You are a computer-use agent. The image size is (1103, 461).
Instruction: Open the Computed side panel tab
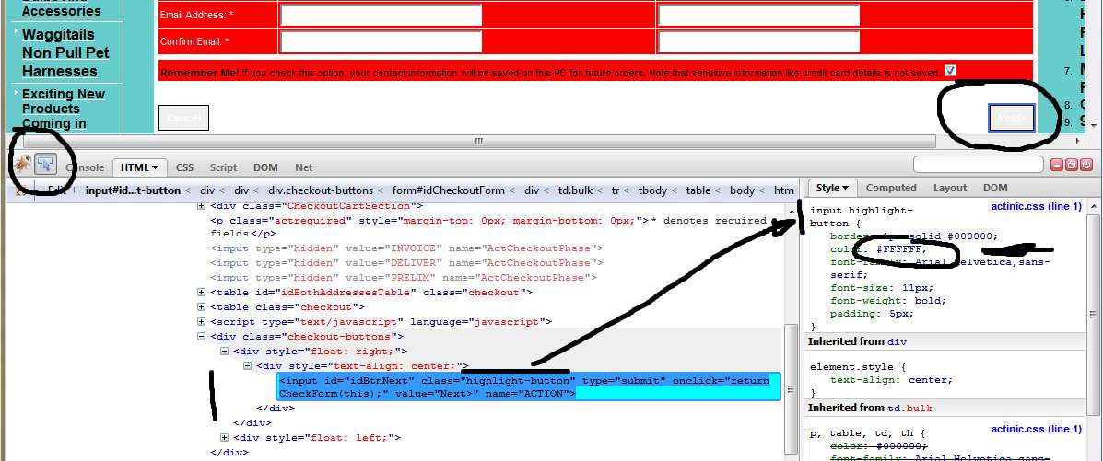tap(891, 188)
